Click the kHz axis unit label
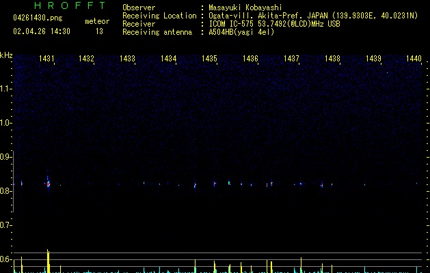The image size is (430, 273). click(6, 55)
